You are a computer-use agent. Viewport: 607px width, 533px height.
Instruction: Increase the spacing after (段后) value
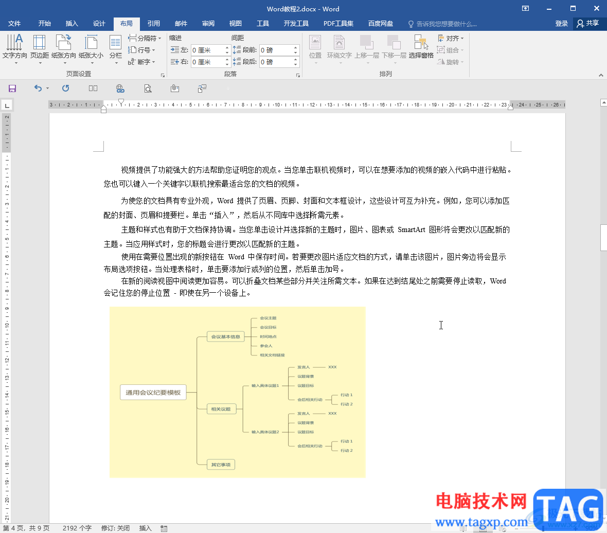click(296, 60)
